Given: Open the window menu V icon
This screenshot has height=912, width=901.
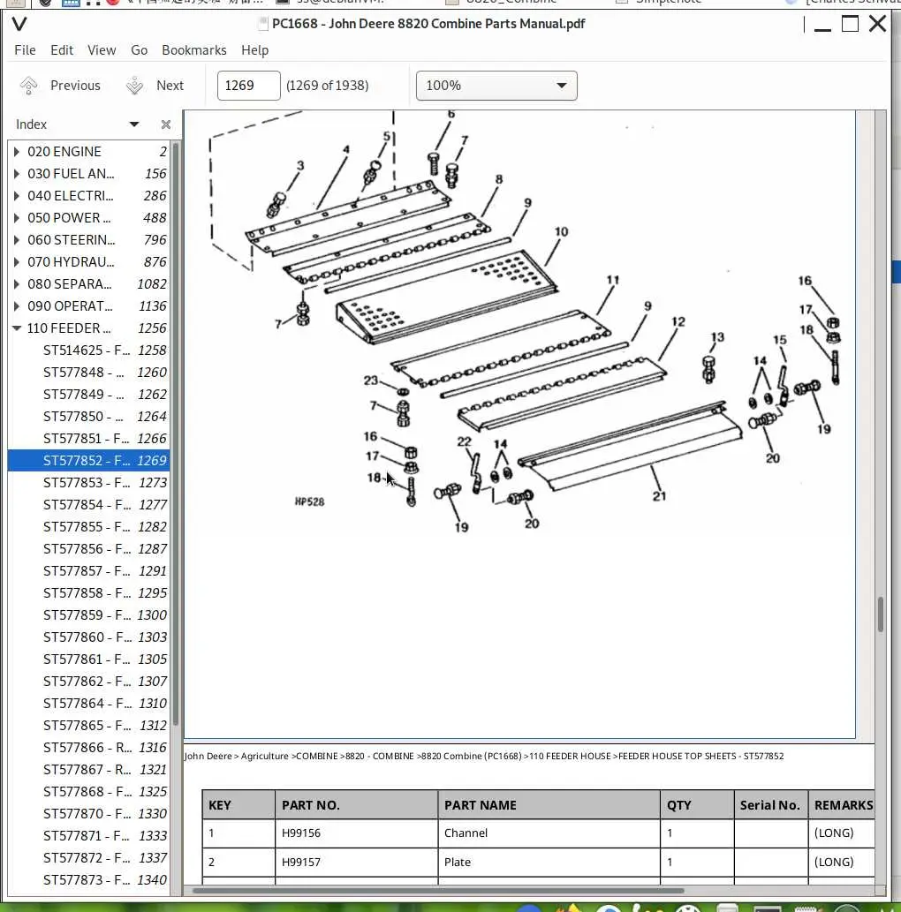Looking at the screenshot, I should point(19,24).
